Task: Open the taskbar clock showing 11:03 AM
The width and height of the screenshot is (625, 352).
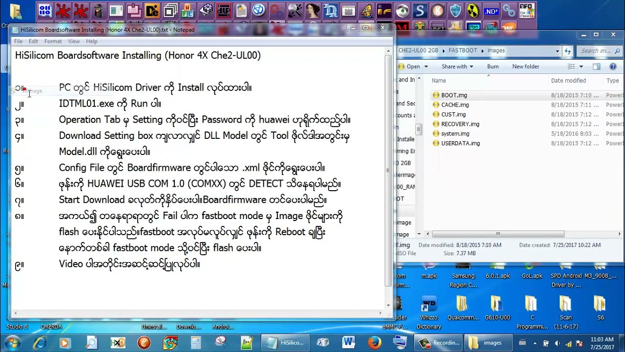Action: point(602,343)
